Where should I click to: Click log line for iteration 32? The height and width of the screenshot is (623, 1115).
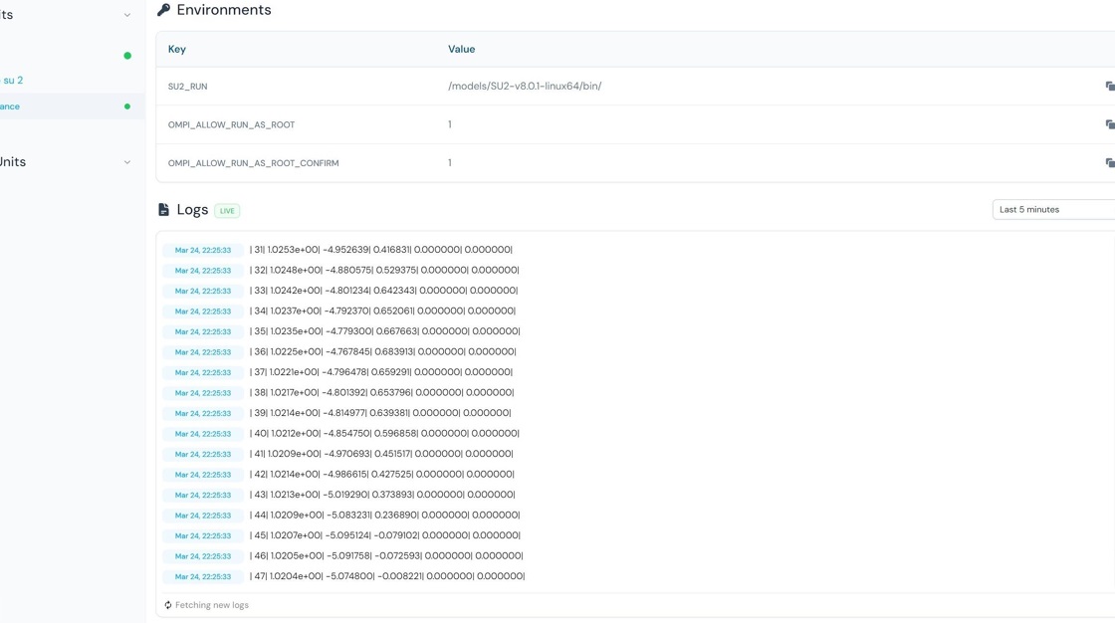click(384, 271)
